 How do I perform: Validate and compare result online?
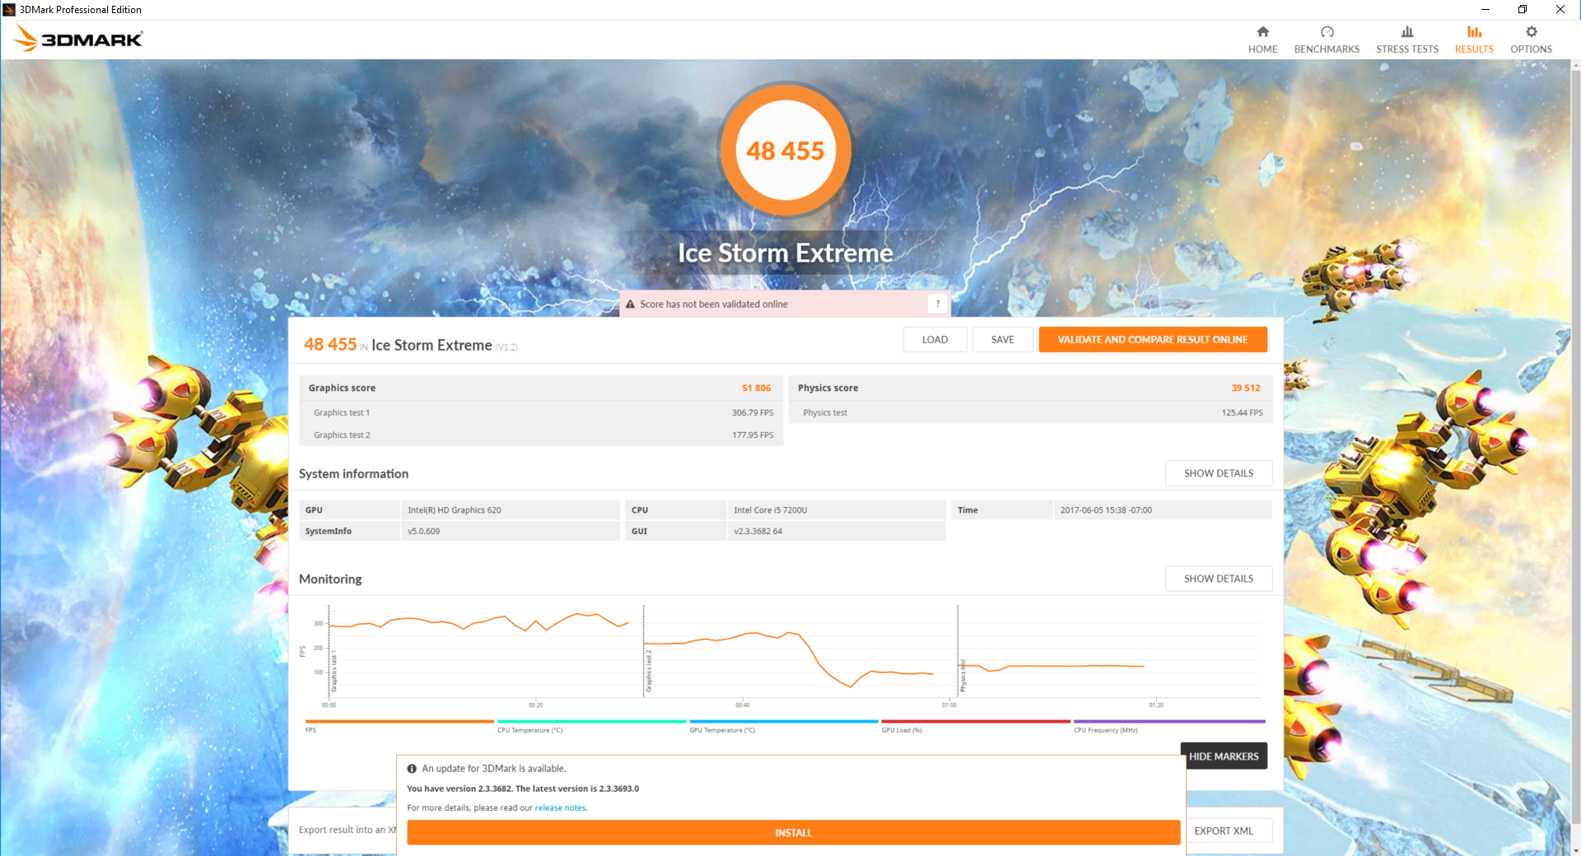click(1153, 340)
